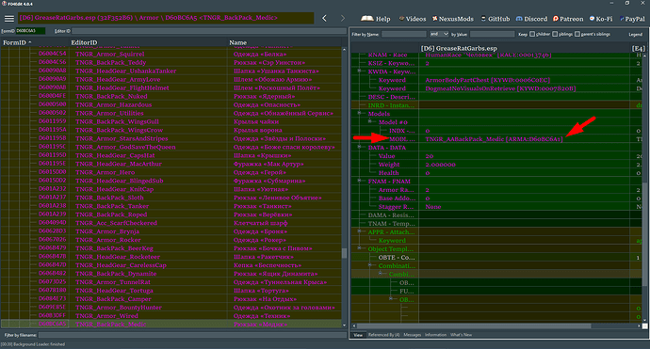Collapse the Model #0 node
Image resolution: width=650 pixels, height=349 pixels.
pyautogui.click(x=369, y=121)
